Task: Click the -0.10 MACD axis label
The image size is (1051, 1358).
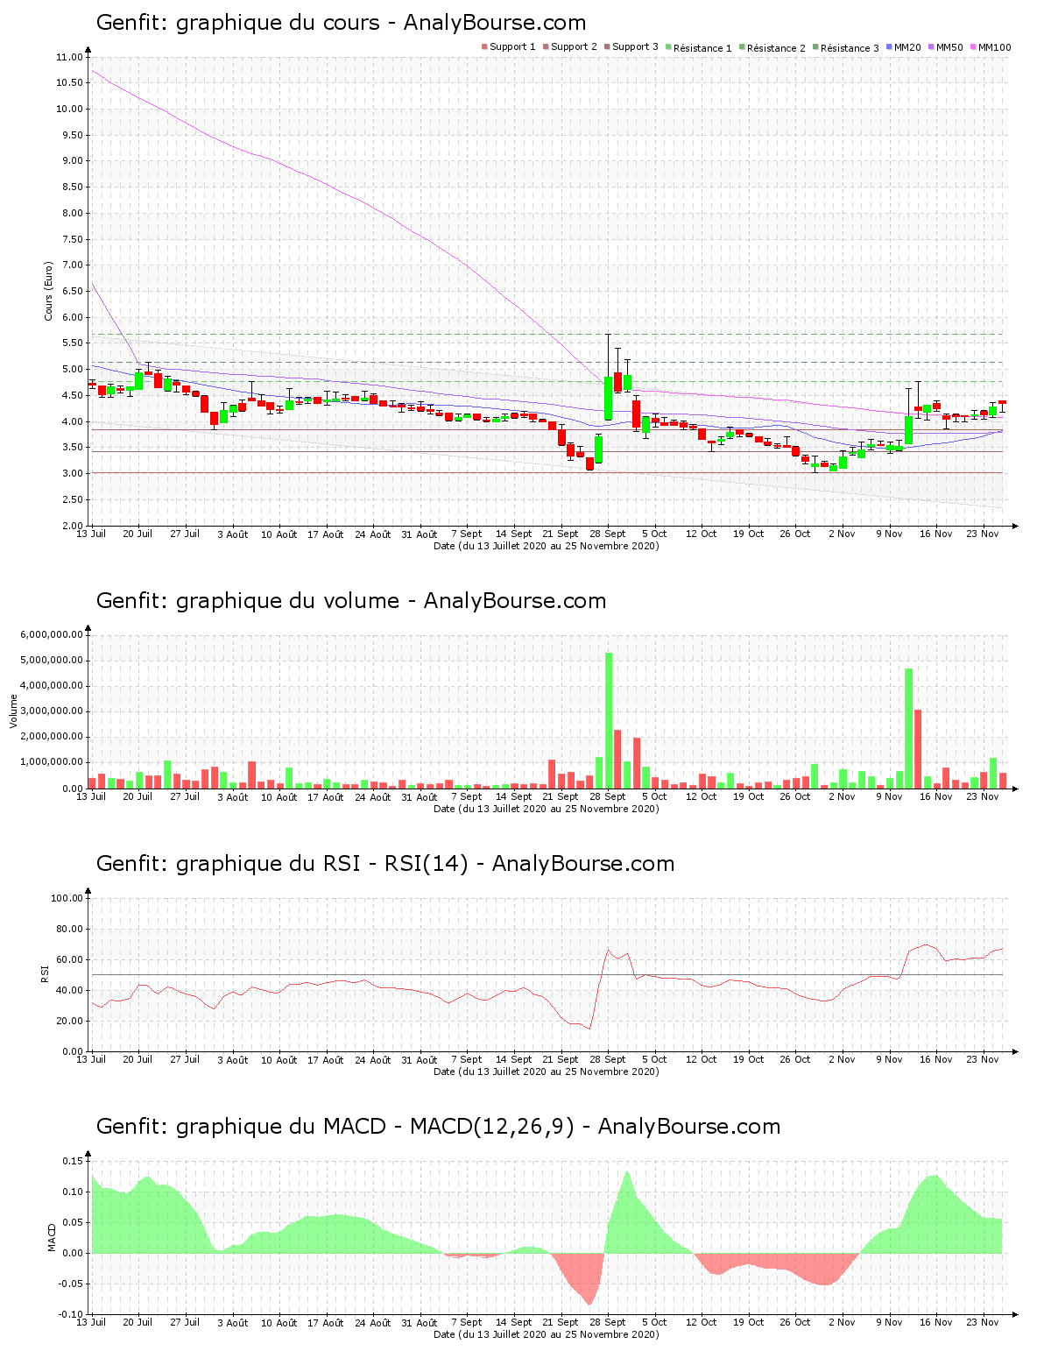Action: tap(71, 1314)
